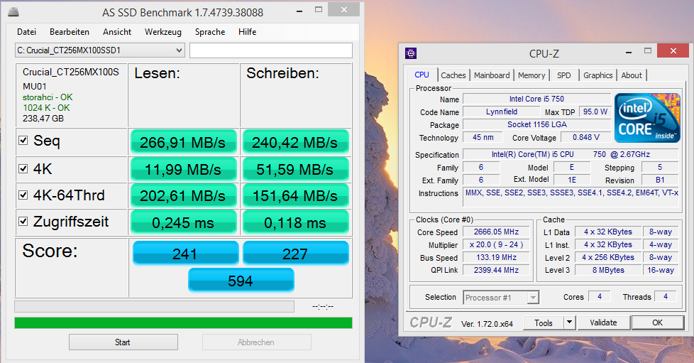Click the gray progress bar beside the timer
694x363 pixels.
[154, 306]
